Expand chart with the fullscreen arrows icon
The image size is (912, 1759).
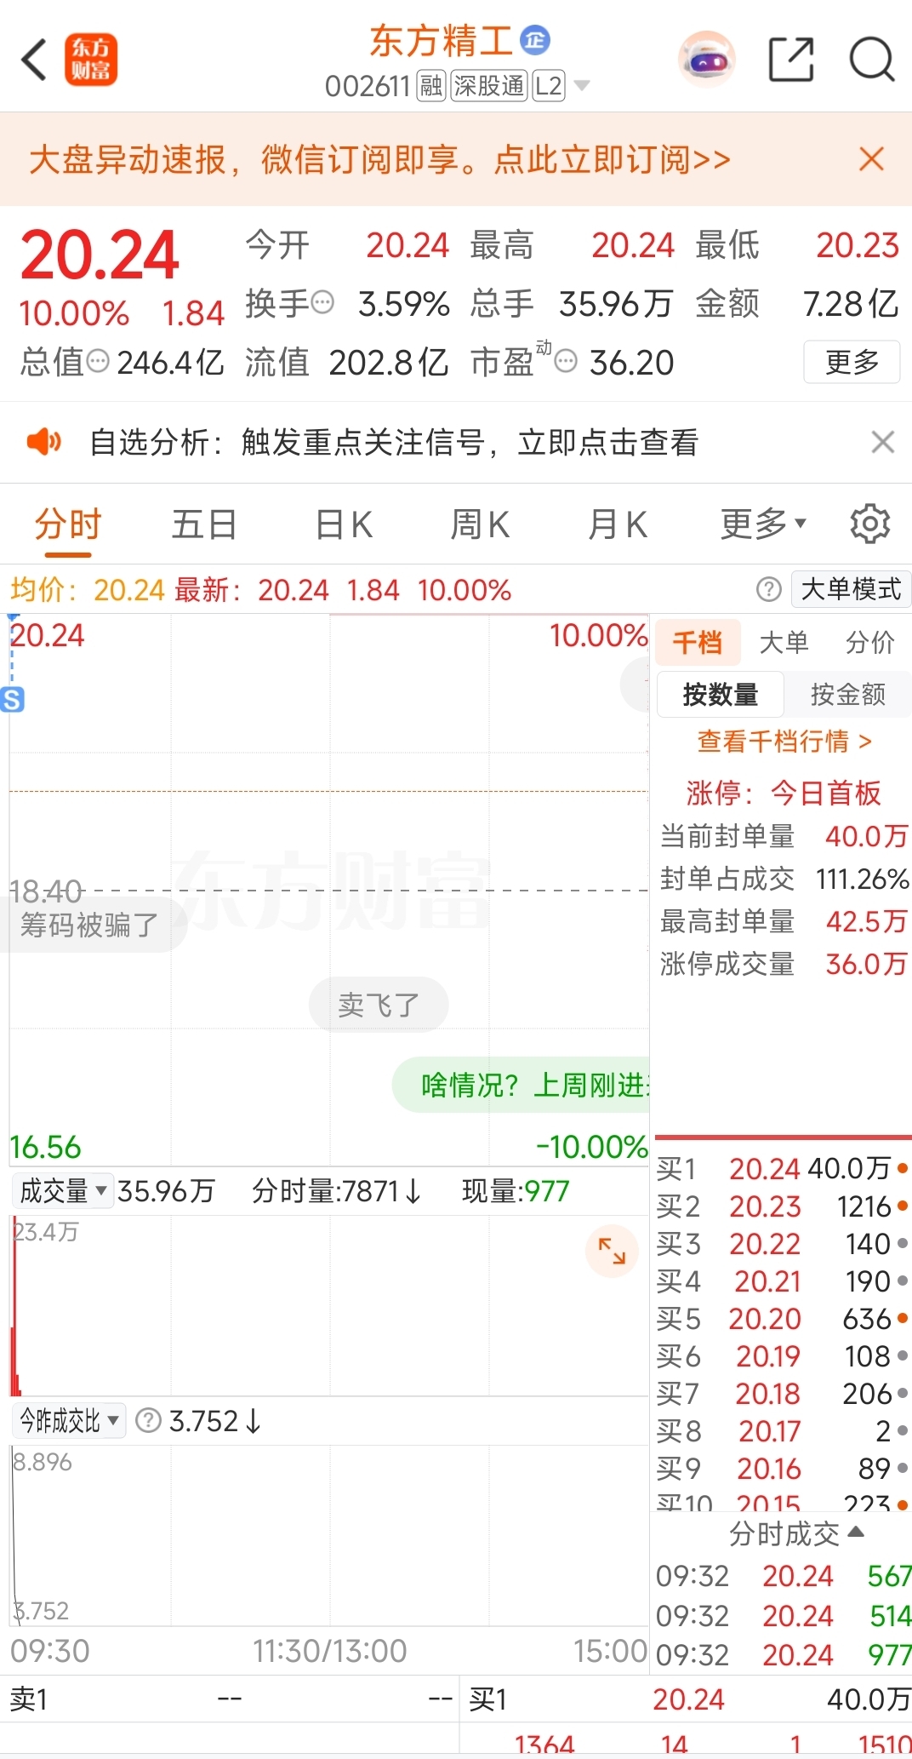click(x=612, y=1251)
